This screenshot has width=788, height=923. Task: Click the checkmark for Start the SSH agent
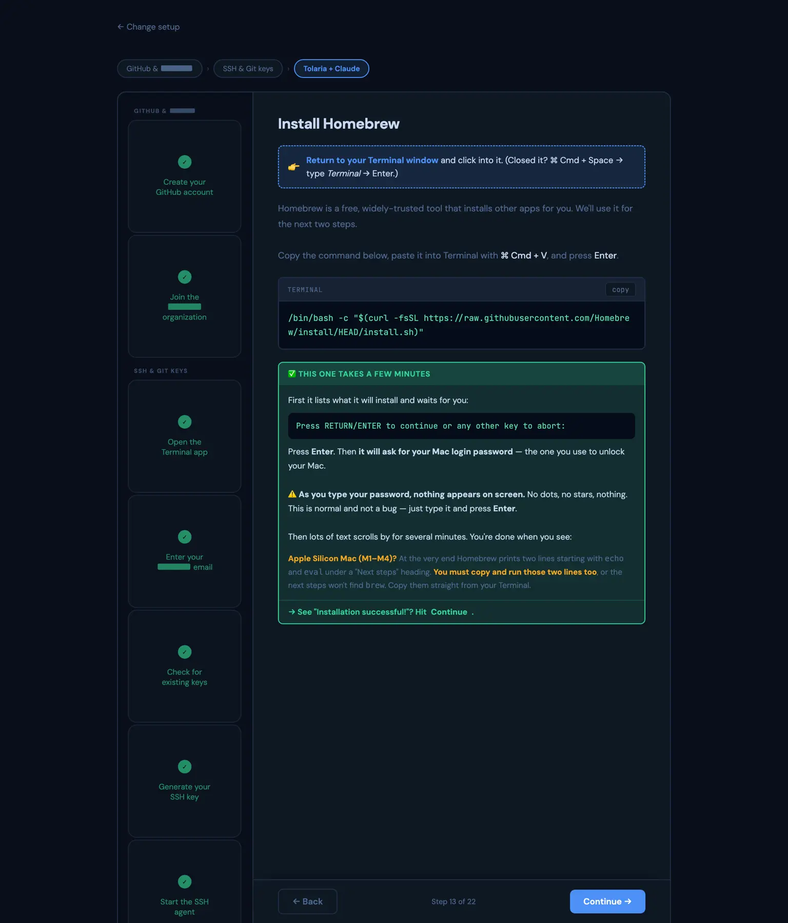click(x=185, y=881)
